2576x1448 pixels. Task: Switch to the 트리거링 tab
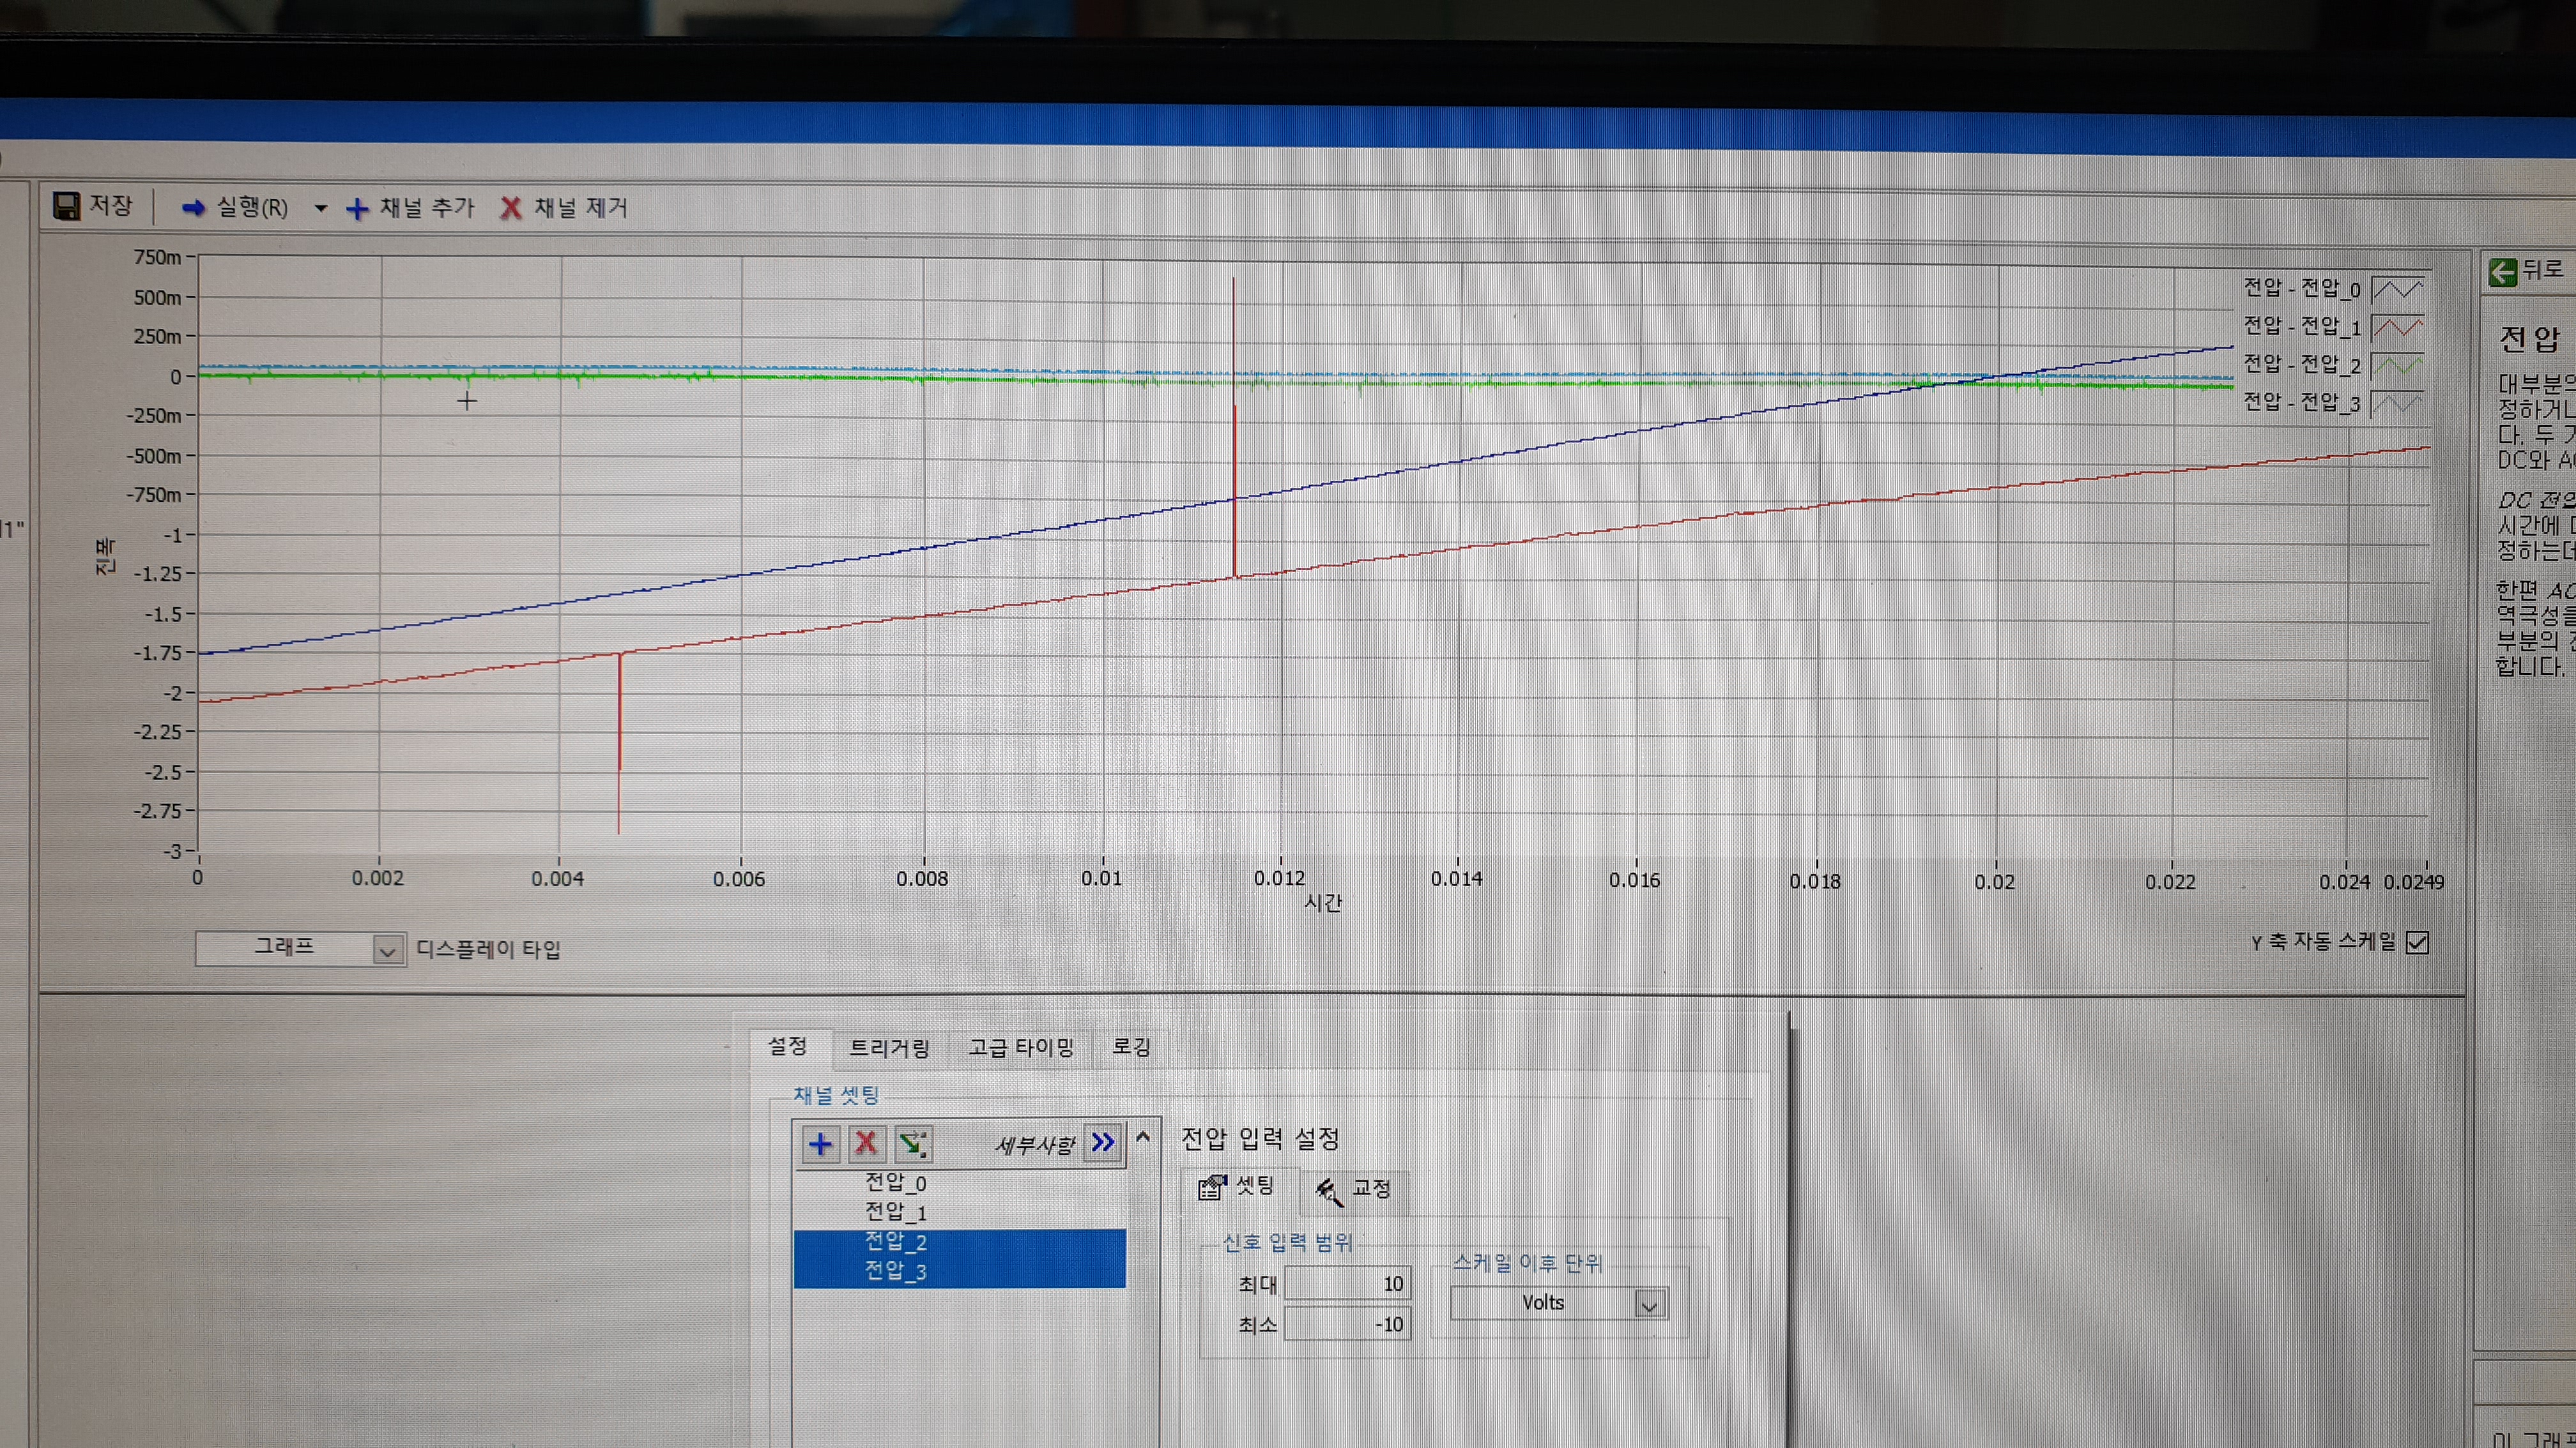[x=889, y=1047]
